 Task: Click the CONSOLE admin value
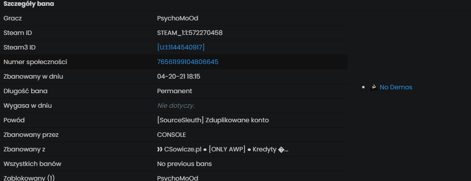pyautogui.click(x=172, y=135)
